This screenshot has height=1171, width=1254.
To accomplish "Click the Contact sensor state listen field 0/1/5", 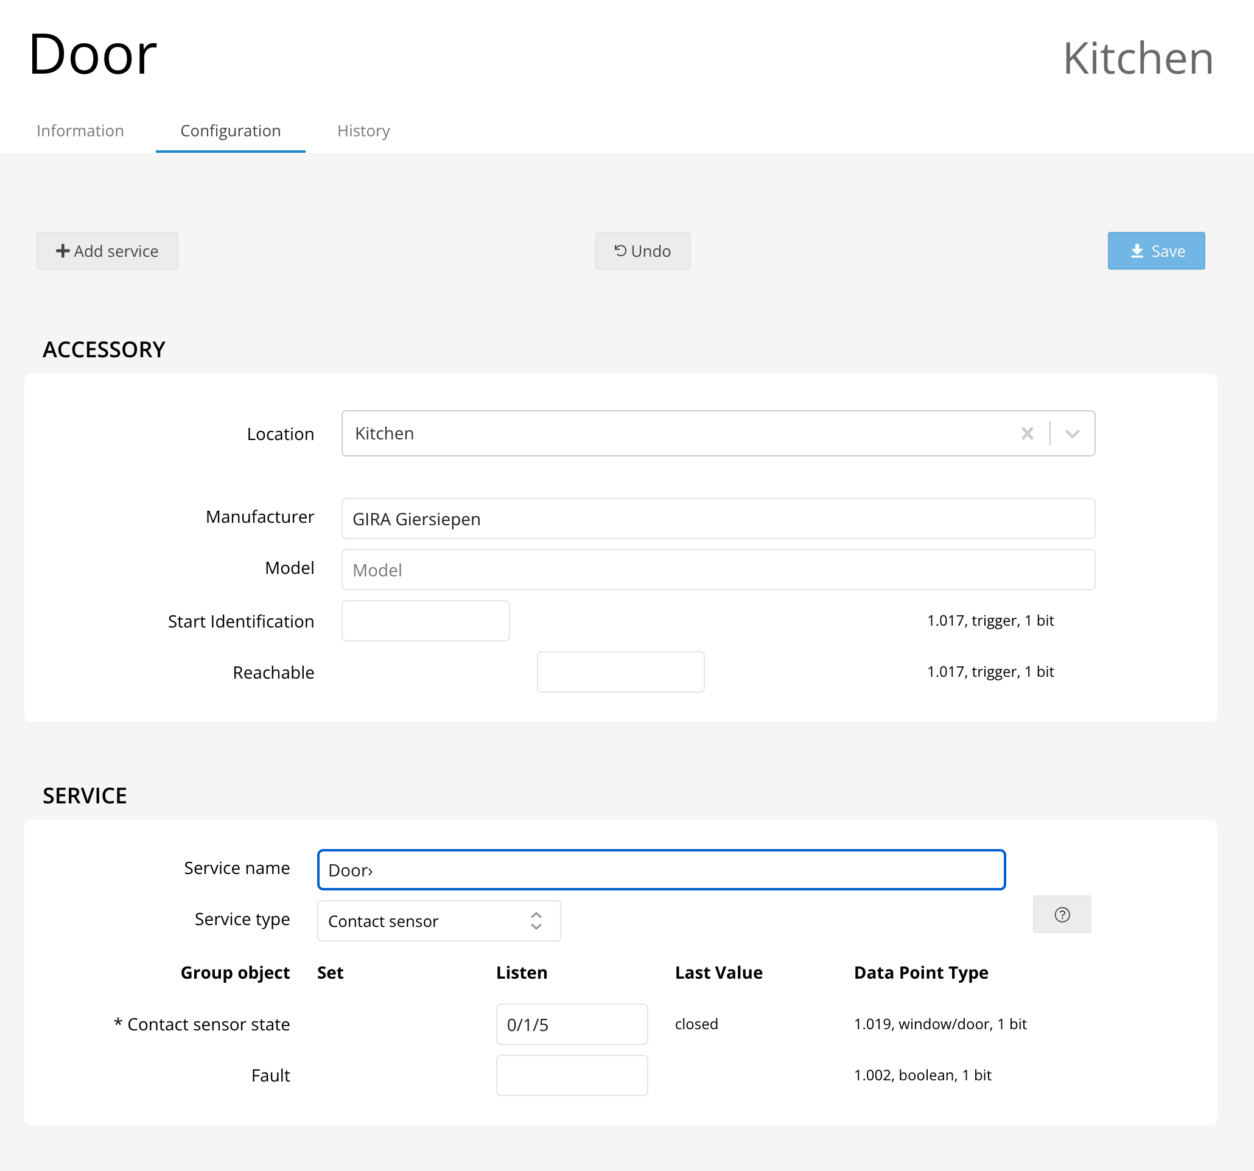I will click(x=572, y=1024).
